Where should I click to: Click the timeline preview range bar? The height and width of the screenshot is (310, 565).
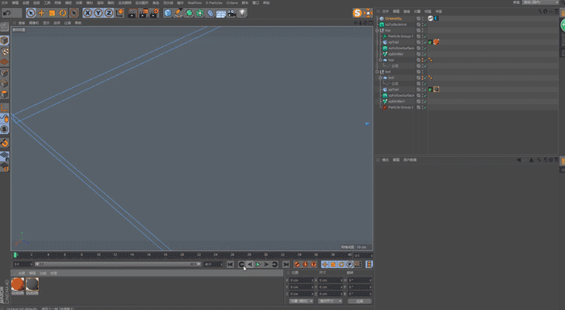(118, 264)
